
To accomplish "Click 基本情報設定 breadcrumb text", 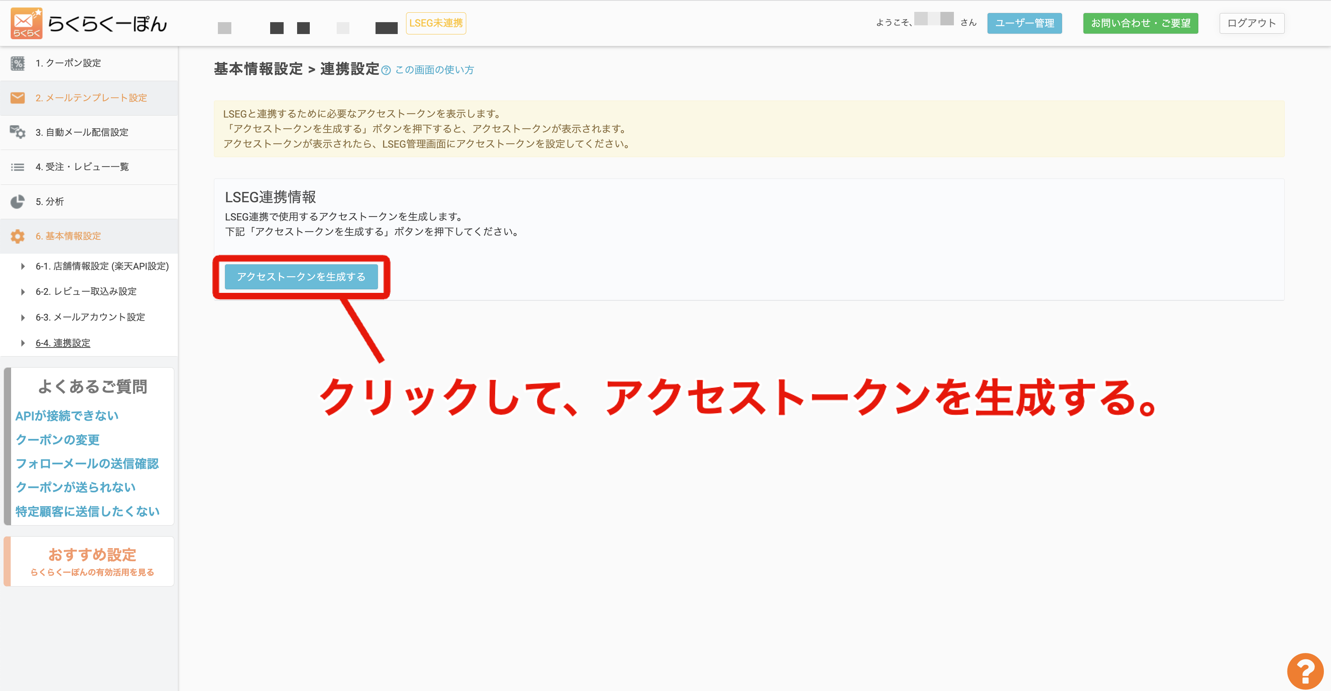I will coord(258,69).
